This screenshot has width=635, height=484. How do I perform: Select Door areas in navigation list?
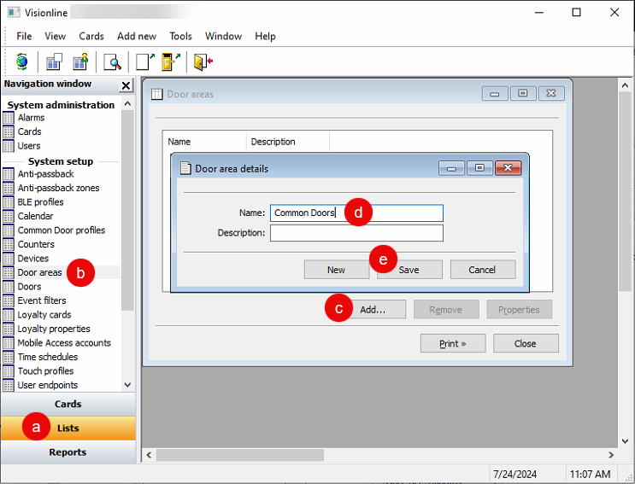(39, 272)
